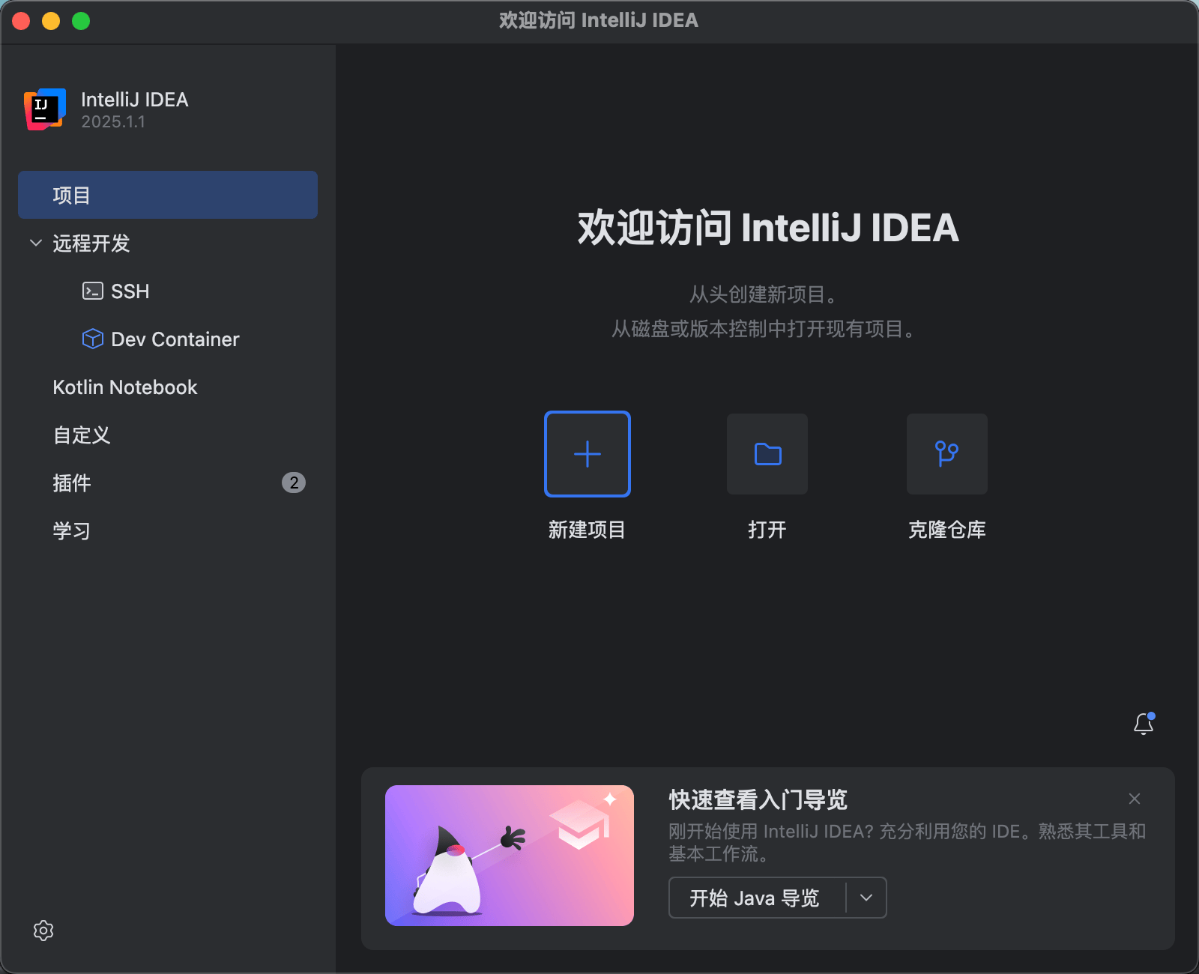Select the Open (打开) folder icon
Viewport: 1199px width, 974px height.
point(767,454)
